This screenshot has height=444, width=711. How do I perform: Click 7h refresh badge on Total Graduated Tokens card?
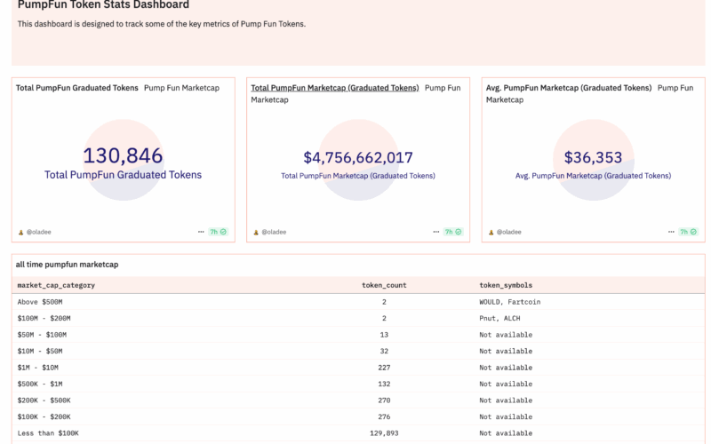point(218,232)
